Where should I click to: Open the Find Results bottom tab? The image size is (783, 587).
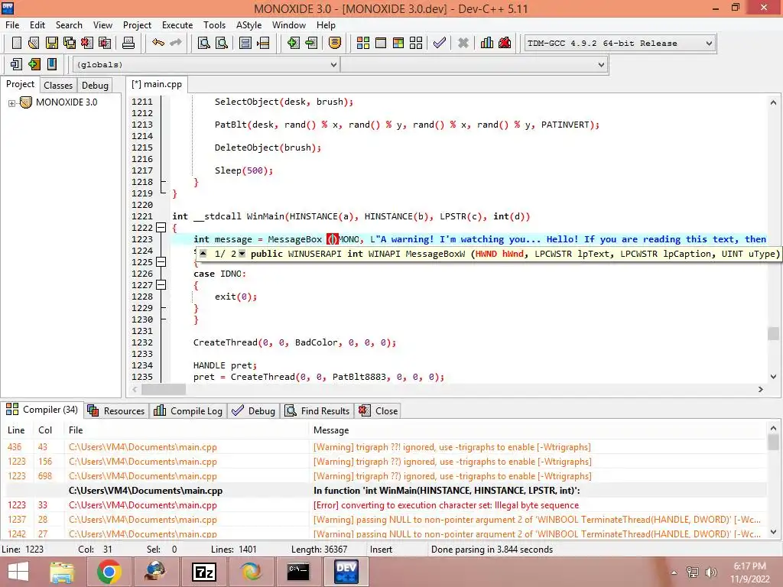317,410
